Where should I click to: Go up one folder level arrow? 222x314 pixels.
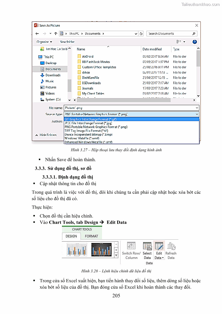click(56, 34)
